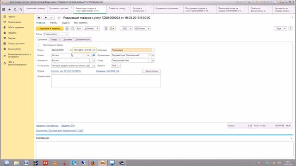Toggle the Реализация по заказу checkbox

tap(39, 45)
